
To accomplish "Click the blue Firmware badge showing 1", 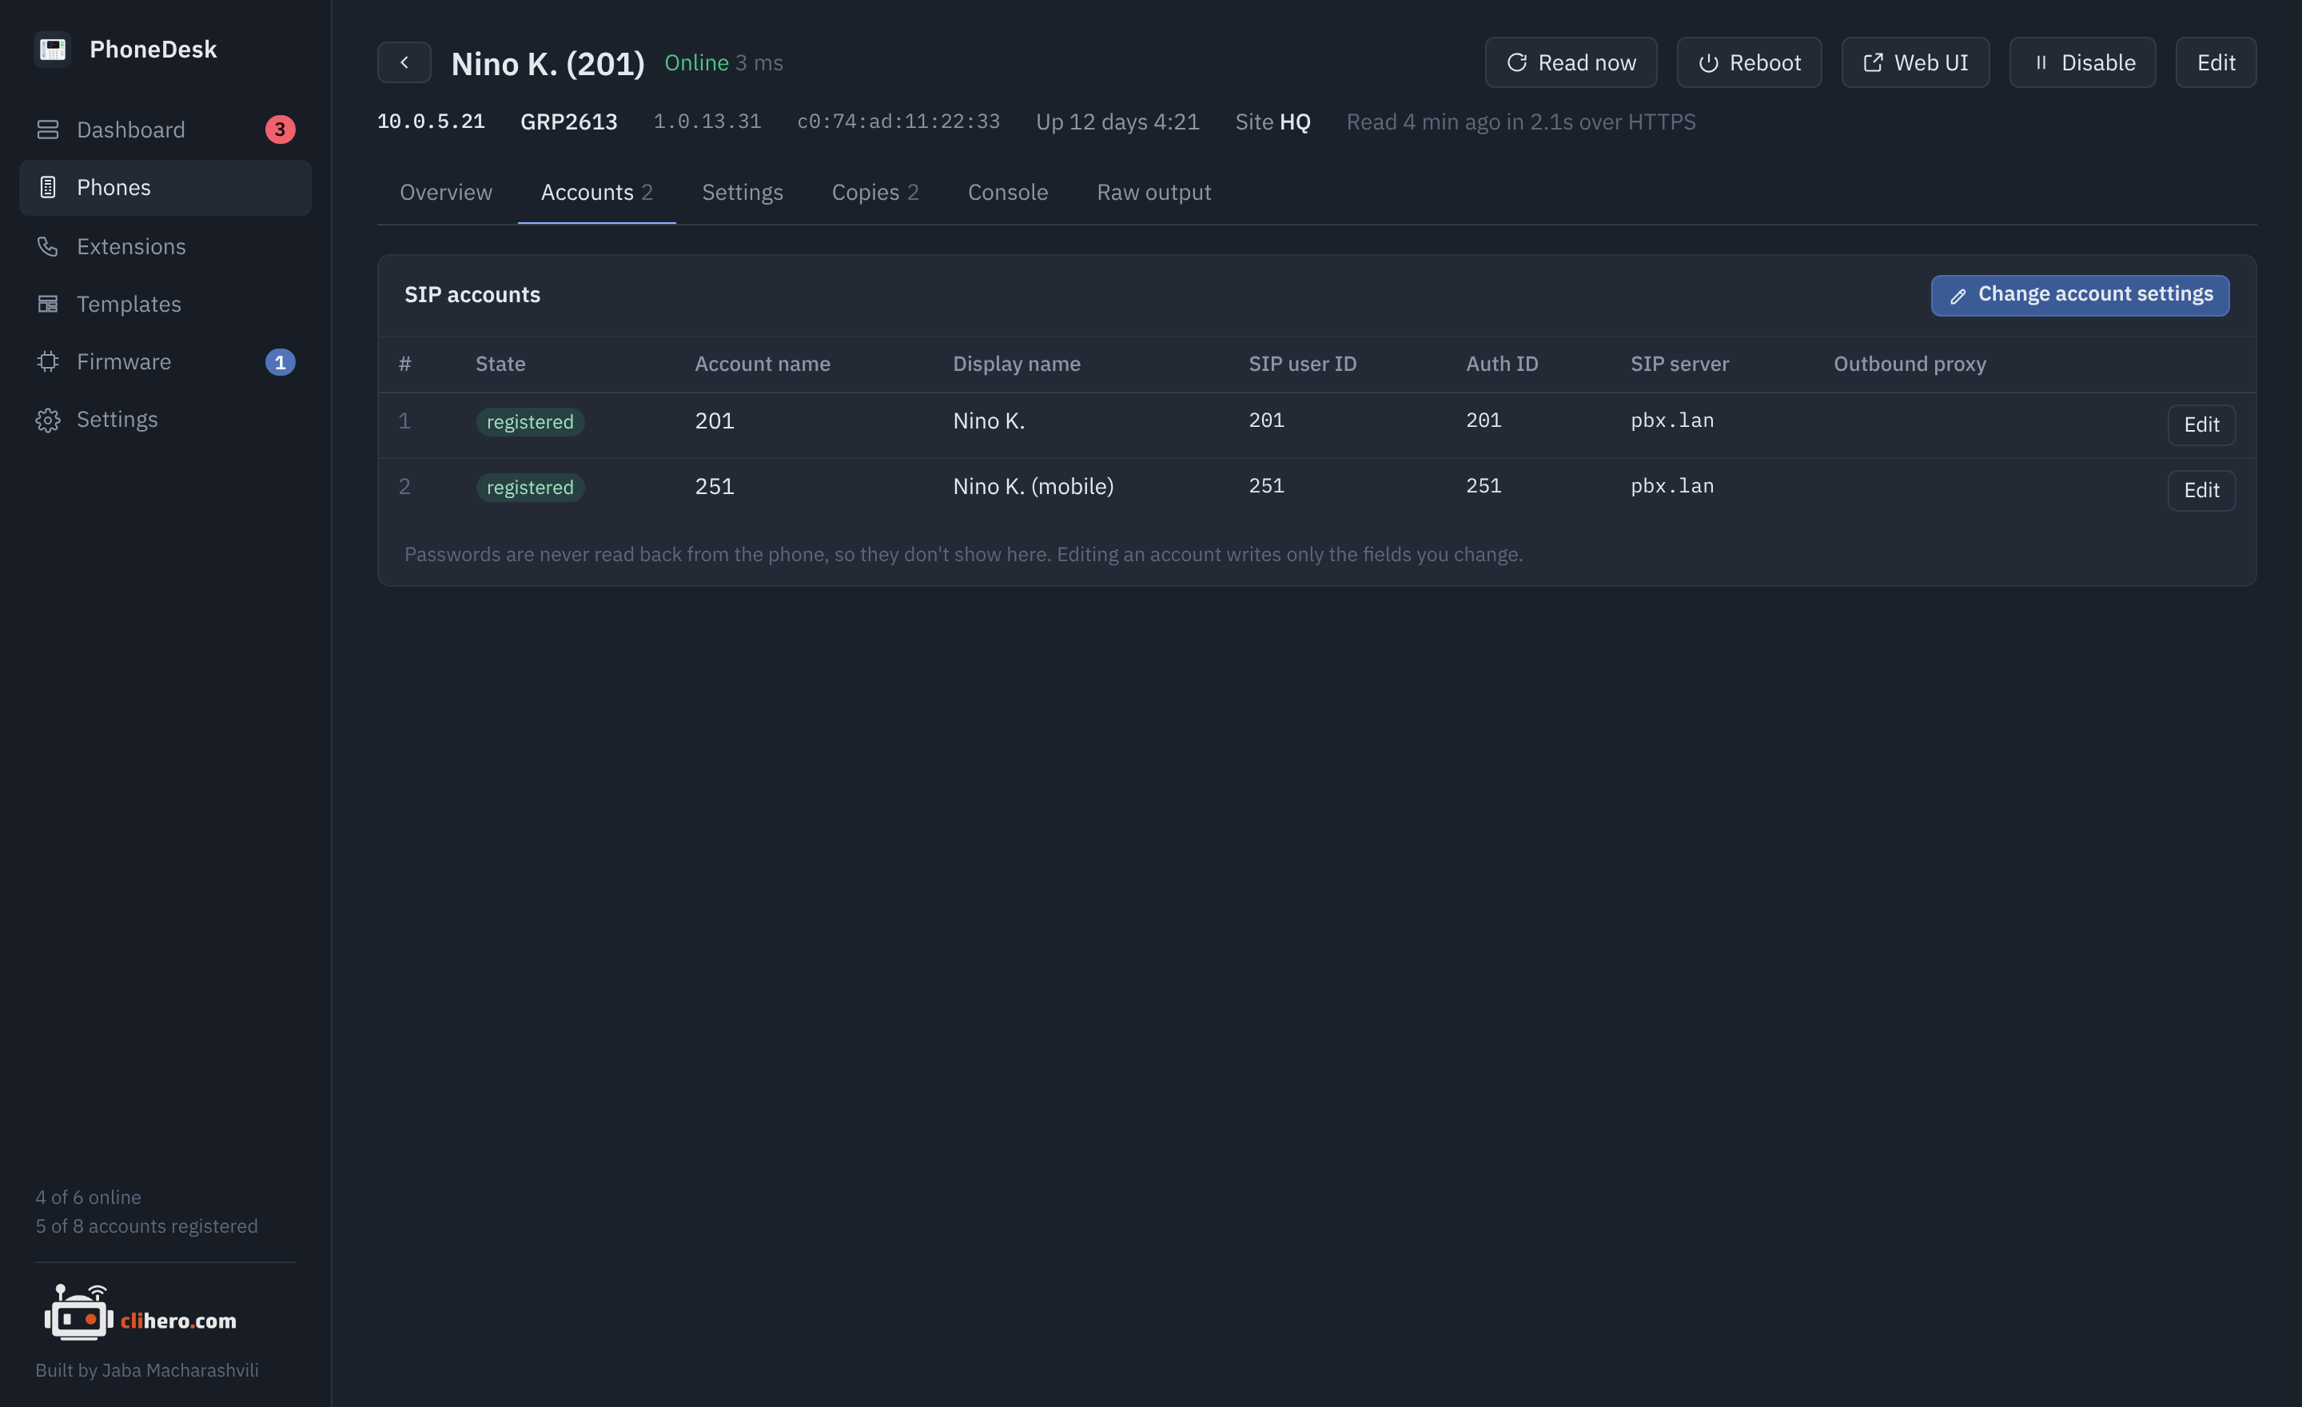I will (279, 362).
